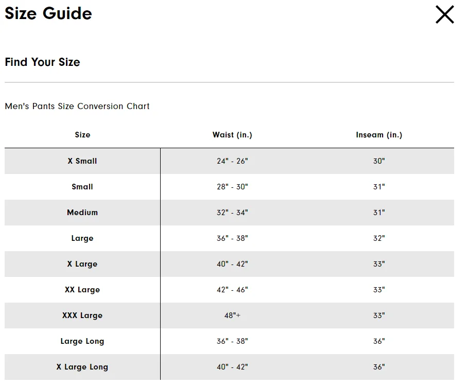Click the Small size label

click(82, 187)
